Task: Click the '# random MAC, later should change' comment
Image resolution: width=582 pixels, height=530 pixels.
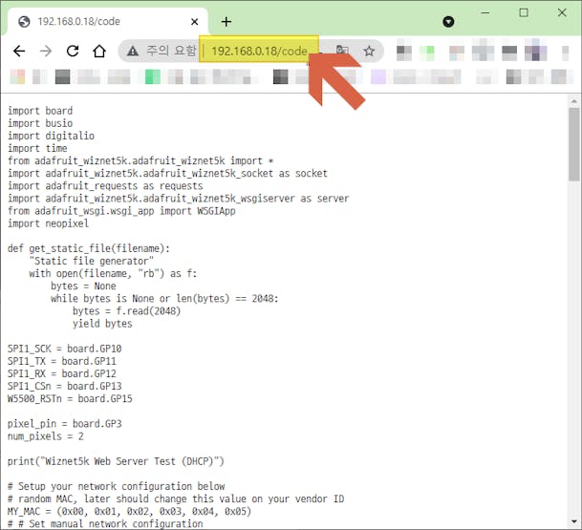Action: point(176,499)
